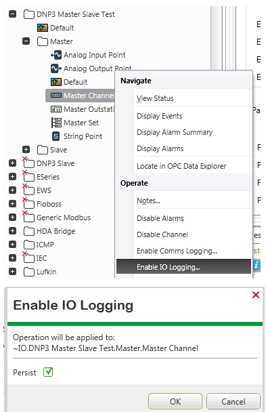Select the String Point tree item label
266x412 pixels.
(83, 136)
